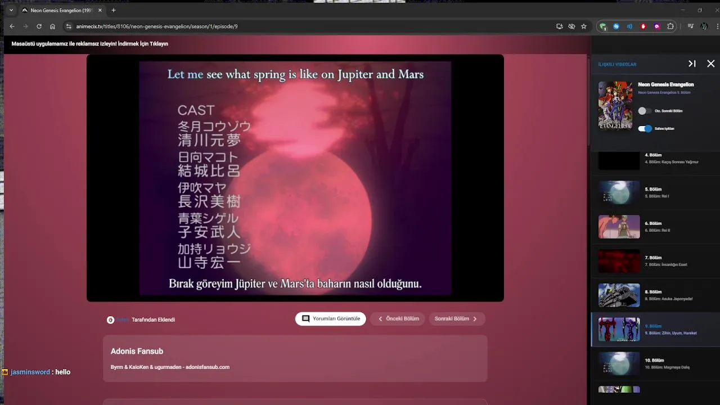
Task: Click the video player frame
Action: click(x=295, y=178)
